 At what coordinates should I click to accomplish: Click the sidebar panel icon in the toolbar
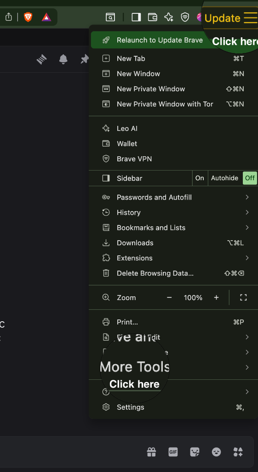click(137, 18)
